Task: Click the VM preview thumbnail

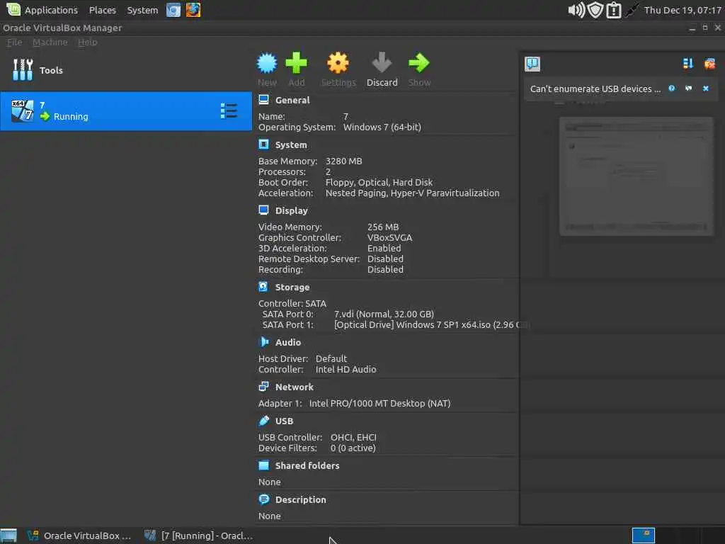Action: (x=636, y=176)
